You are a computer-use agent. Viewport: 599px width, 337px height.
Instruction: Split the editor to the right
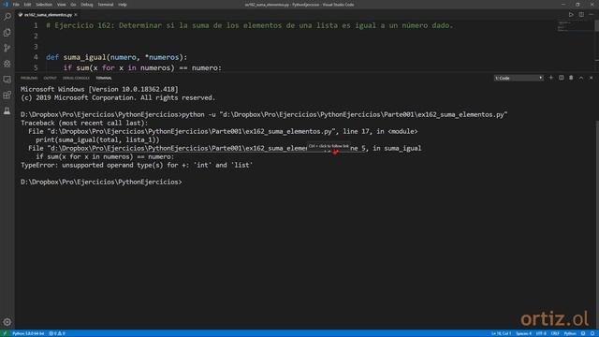pyautogui.click(x=581, y=15)
